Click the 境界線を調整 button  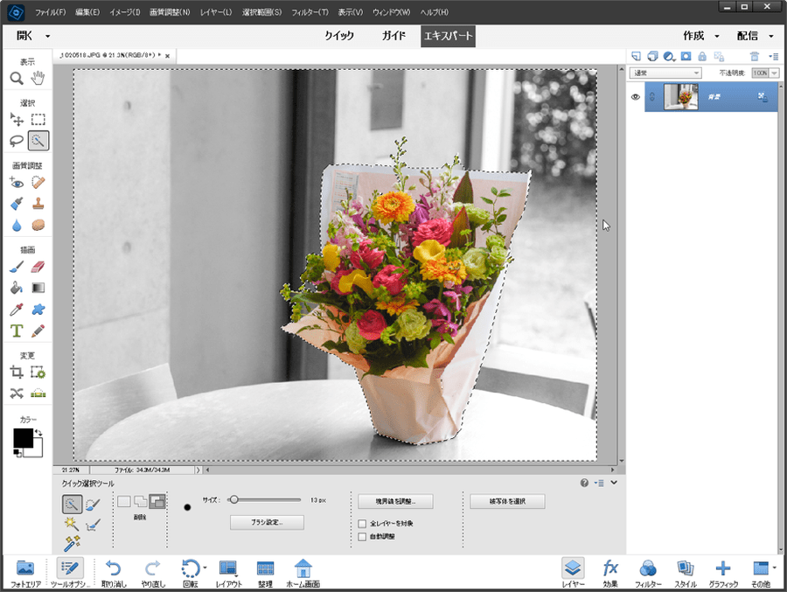[x=395, y=502]
